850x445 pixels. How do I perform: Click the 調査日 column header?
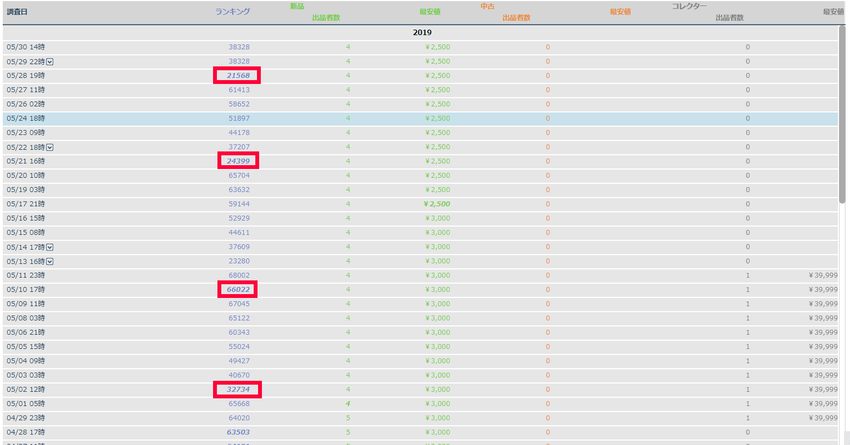pyautogui.click(x=17, y=12)
